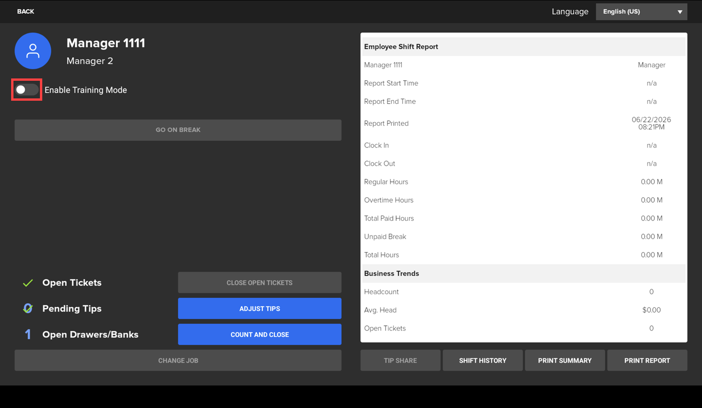Click CLOSE OPEN TICKETS button

pos(260,283)
